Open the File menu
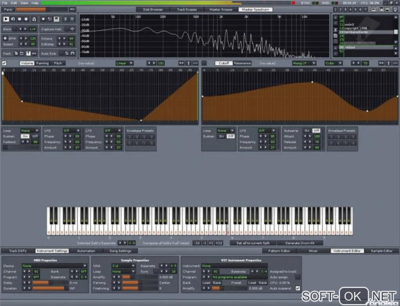Viewport: 400px width, 306px height. (x=5, y=3)
